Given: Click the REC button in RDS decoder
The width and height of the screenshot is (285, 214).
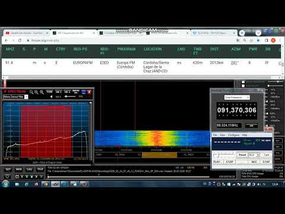Looking at the screenshot, I should (x=254, y=162).
